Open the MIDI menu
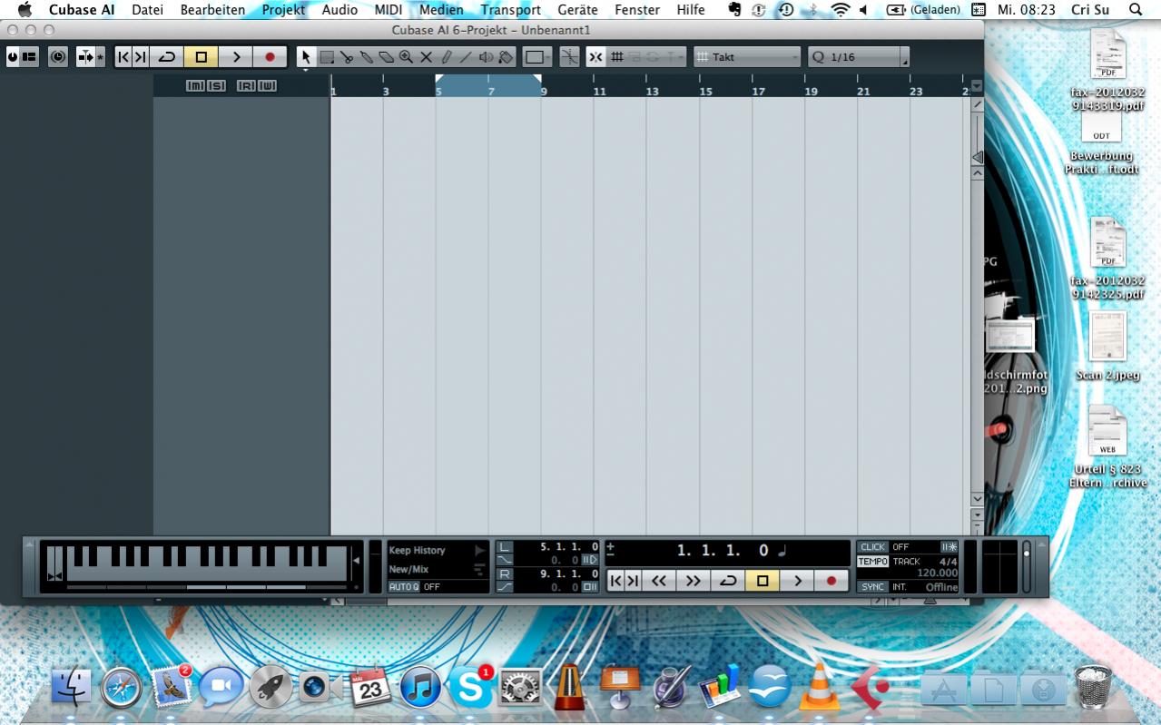 click(x=389, y=10)
